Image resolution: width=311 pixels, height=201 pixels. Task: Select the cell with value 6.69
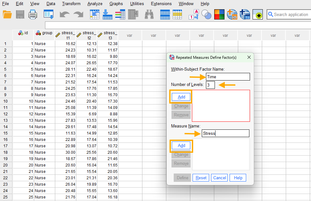click(87, 114)
